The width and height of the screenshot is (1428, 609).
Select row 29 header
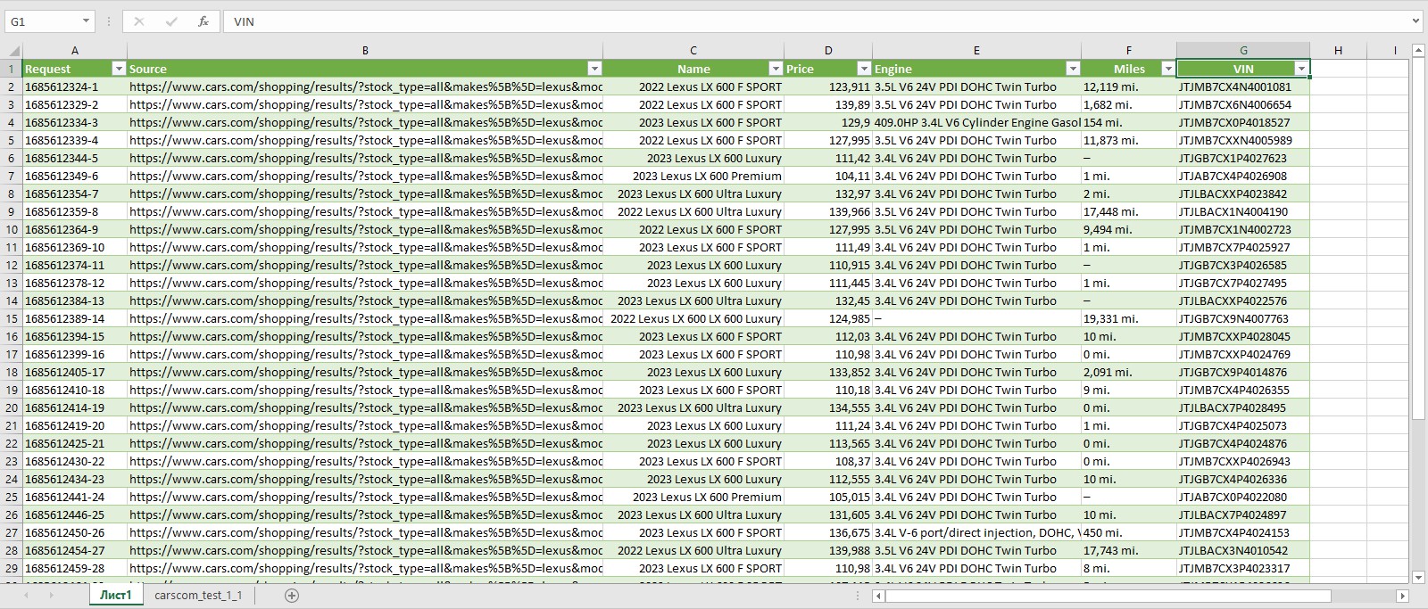coord(12,568)
